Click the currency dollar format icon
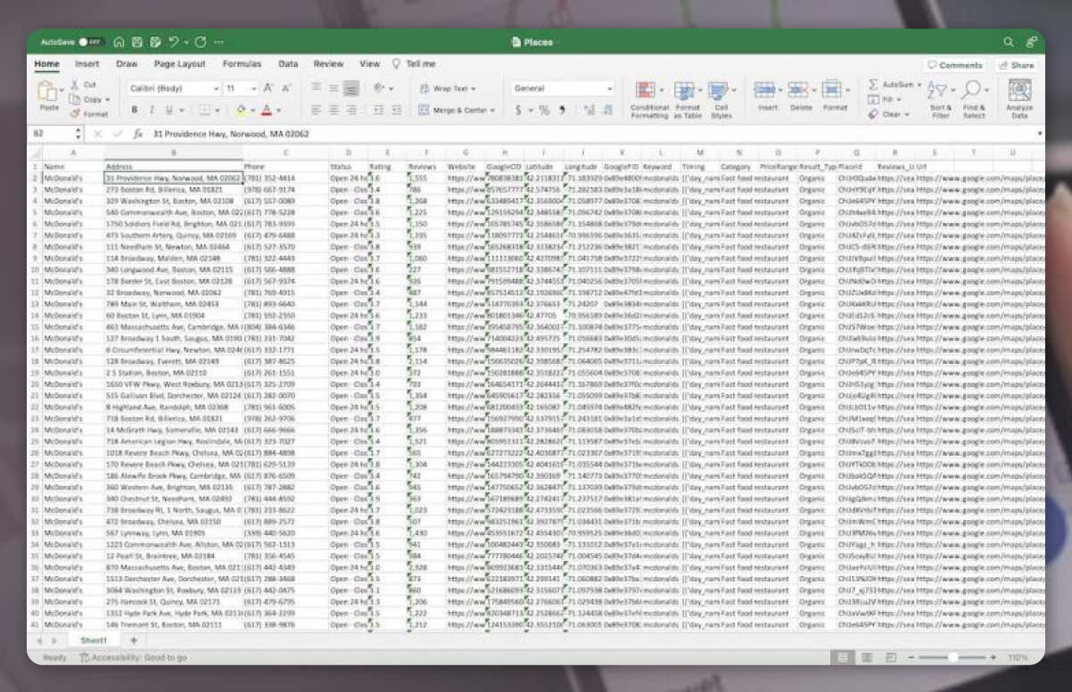 (x=519, y=110)
